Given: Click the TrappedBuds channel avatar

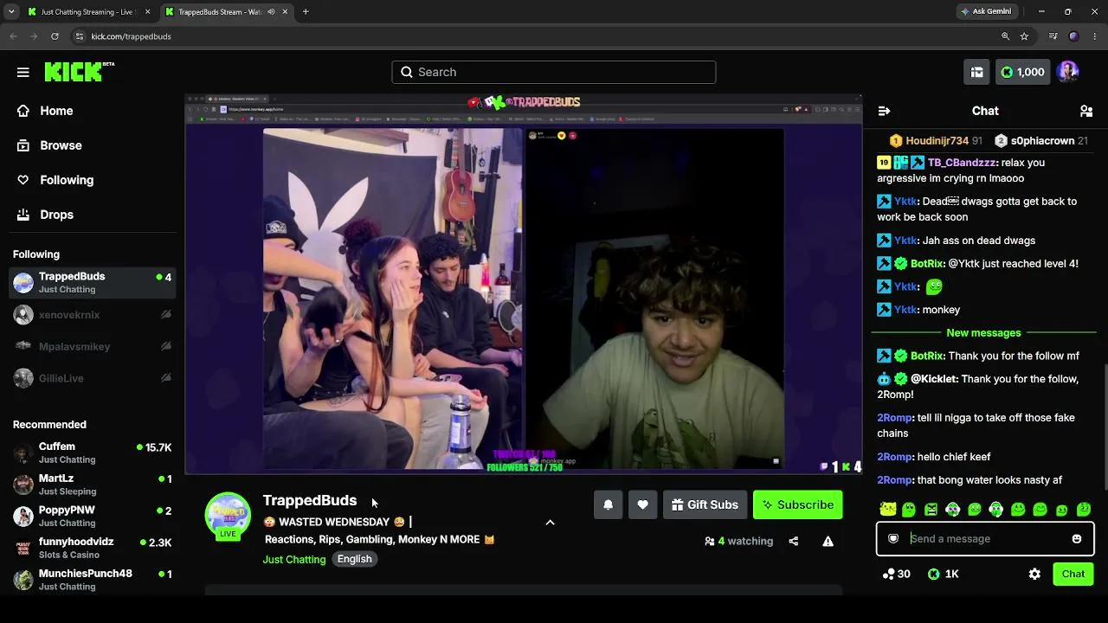Looking at the screenshot, I should 228,515.
